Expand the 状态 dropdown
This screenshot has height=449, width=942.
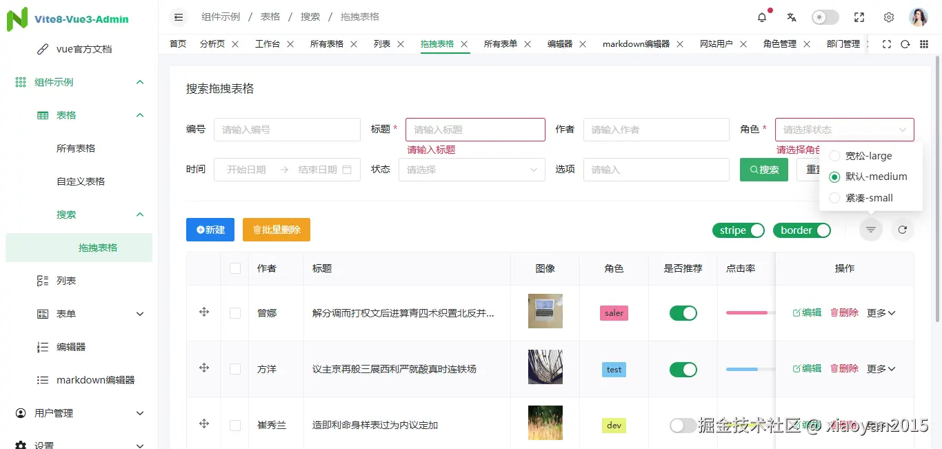pyautogui.click(x=472, y=170)
